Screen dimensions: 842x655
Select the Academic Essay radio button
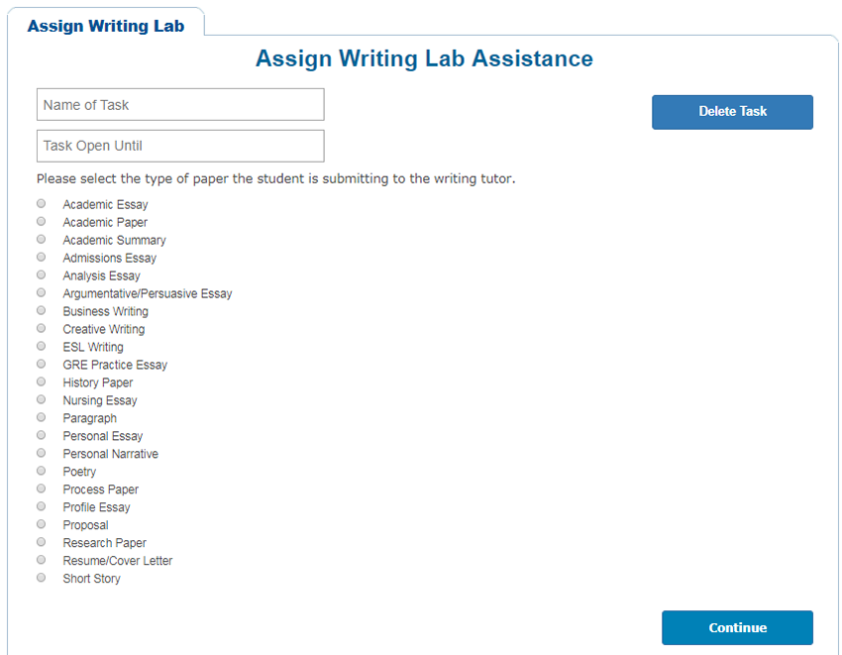pos(41,203)
